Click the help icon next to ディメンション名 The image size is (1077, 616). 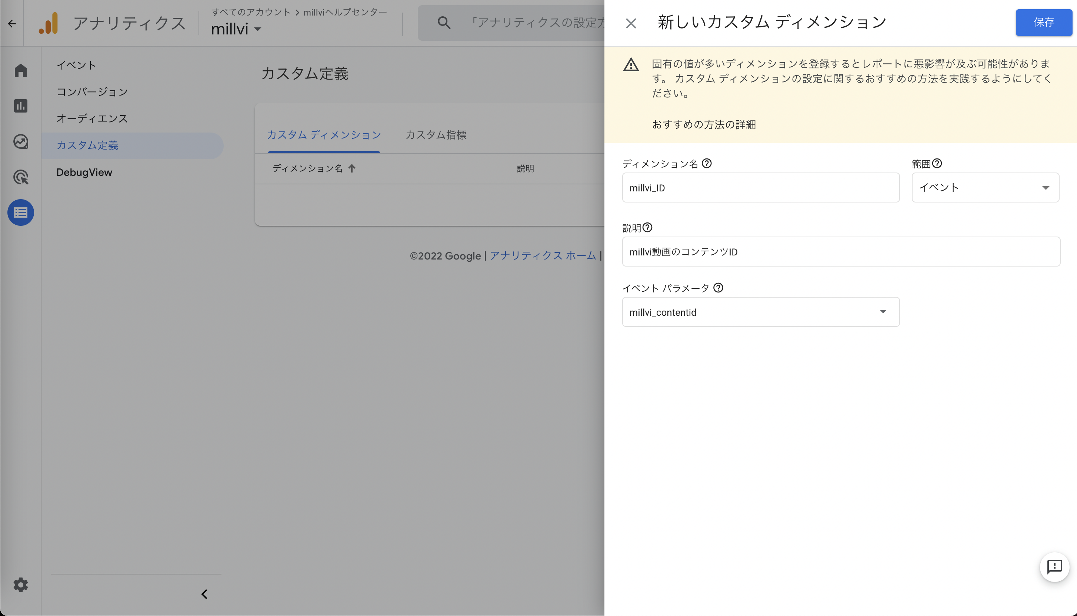click(707, 163)
